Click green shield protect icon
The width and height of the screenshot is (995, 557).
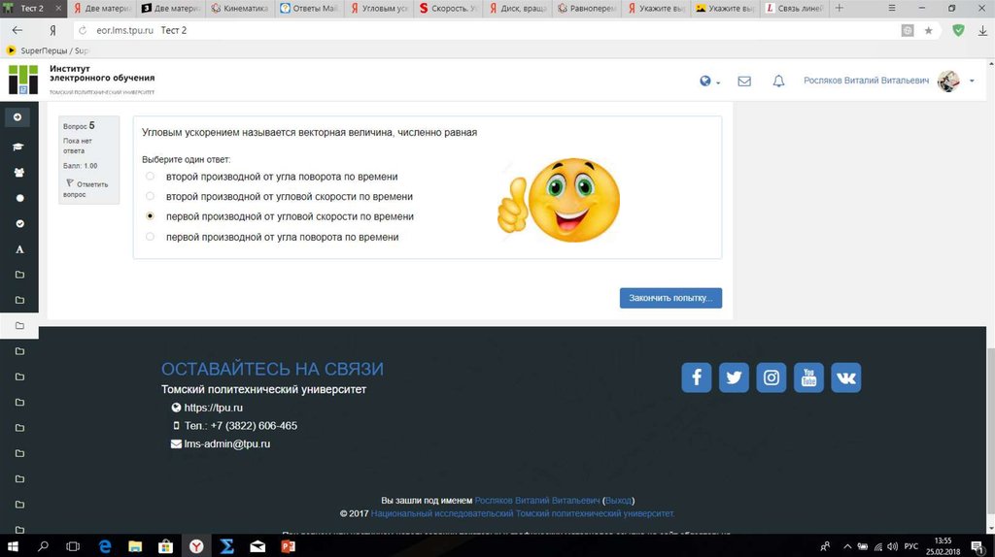pos(958,30)
